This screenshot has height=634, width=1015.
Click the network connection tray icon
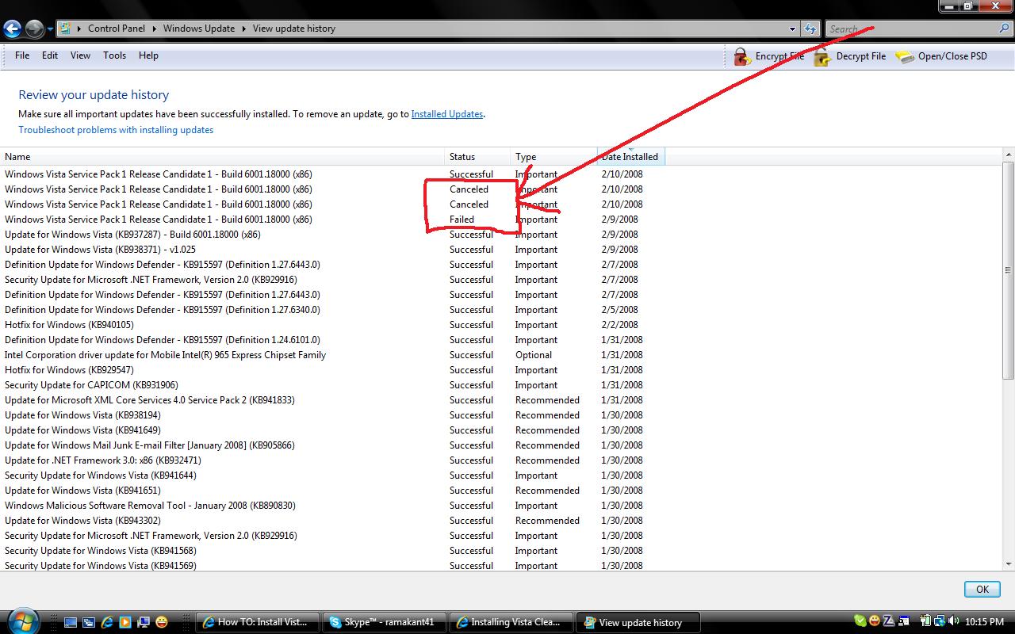(x=938, y=621)
